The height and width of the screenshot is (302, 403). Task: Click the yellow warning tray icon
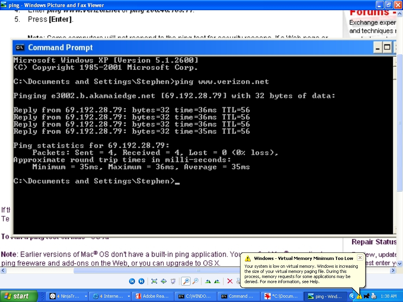[x=359, y=296]
